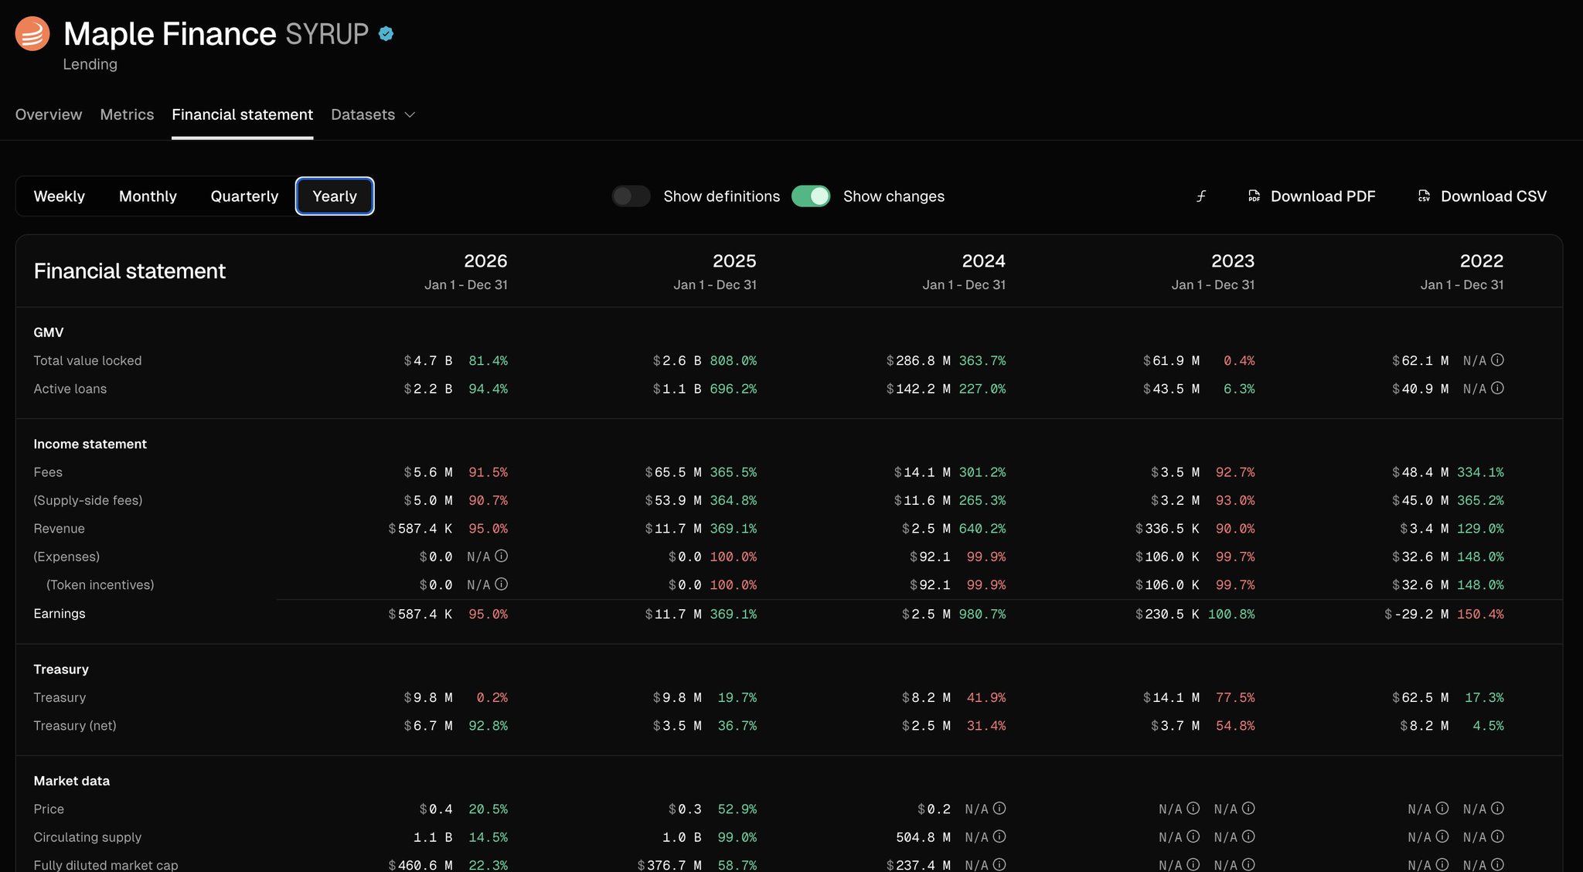This screenshot has height=872, width=1583.
Task: Expand the Datasets dropdown chevron
Action: pos(410,115)
